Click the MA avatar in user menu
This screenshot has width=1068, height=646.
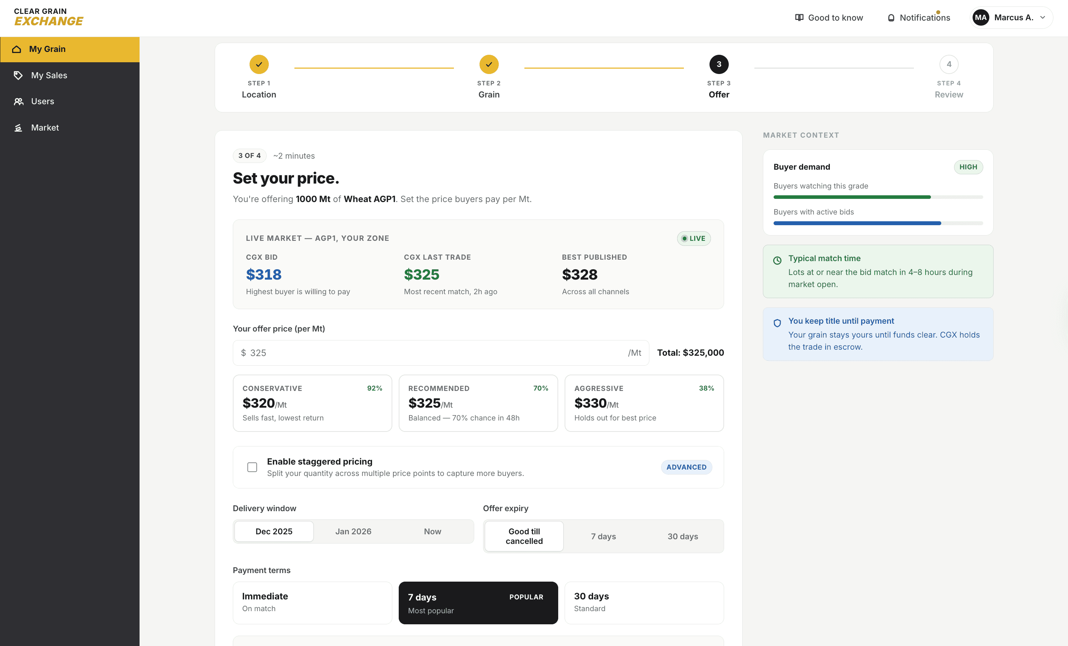click(x=981, y=18)
